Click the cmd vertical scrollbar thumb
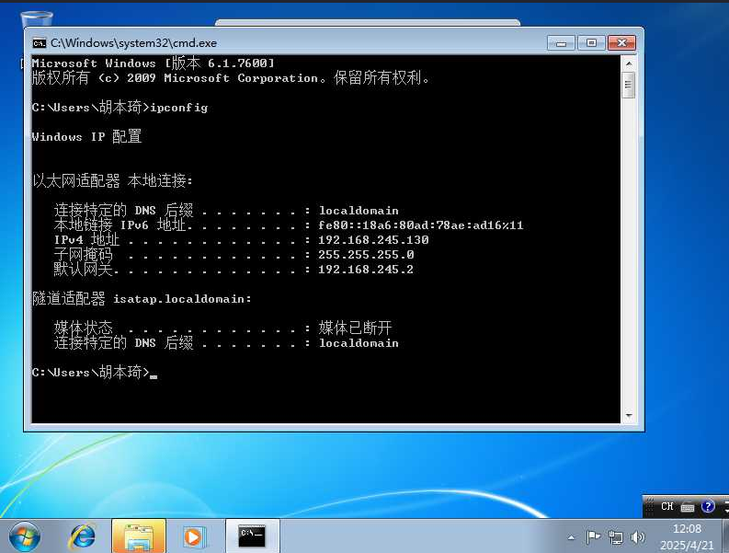Screen dimensions: 729x553 click(629, 85)
